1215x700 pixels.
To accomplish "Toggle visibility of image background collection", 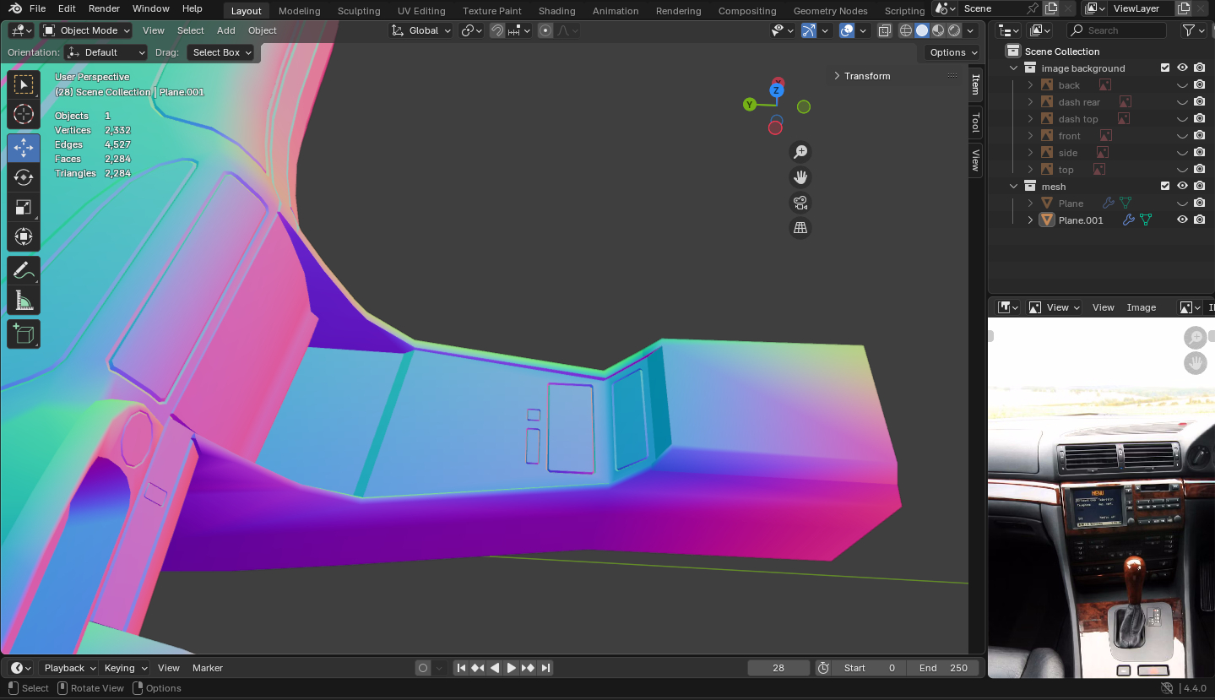I will [x=1182, y=68].
